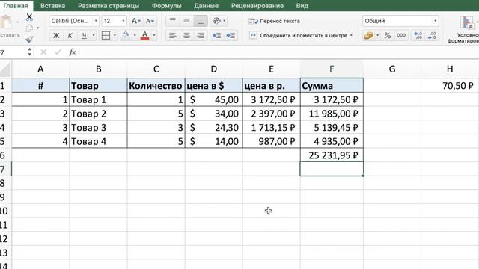Select column F header
The height and width of the screenshot is (269, 479).
(x=332, y=69)
